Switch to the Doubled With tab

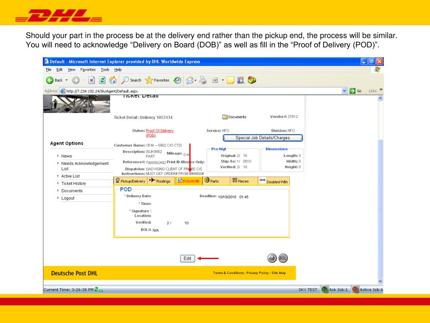(273, 181)
